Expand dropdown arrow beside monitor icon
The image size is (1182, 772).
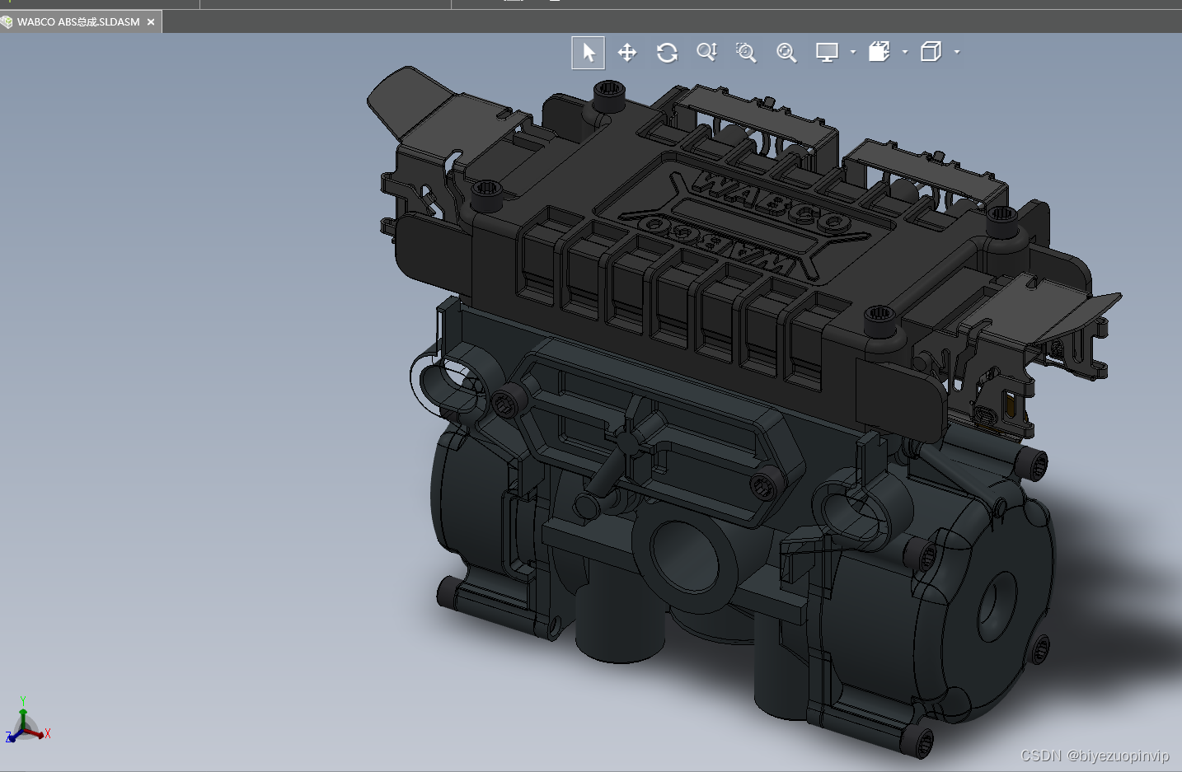click(853, 52)
